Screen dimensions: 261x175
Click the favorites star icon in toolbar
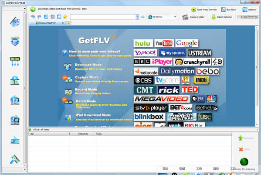coord(65,17)
